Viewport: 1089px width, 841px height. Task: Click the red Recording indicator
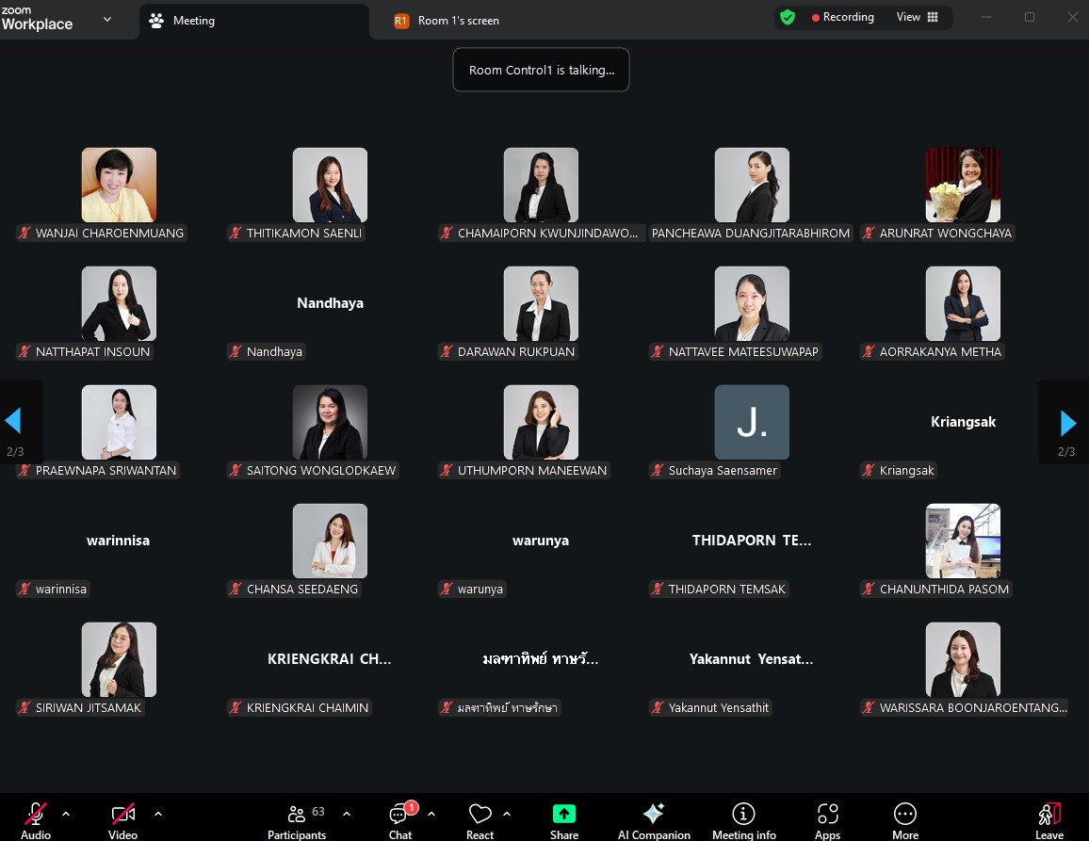(x=816, y=18)
